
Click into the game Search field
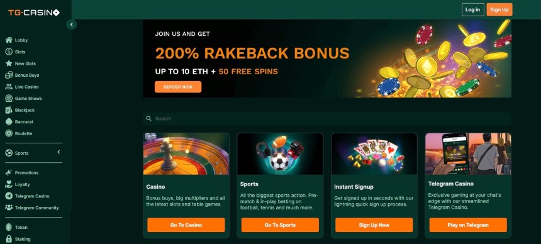point(327,119)
